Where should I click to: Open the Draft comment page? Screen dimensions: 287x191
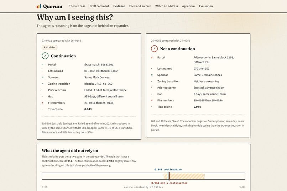point(99,6)
